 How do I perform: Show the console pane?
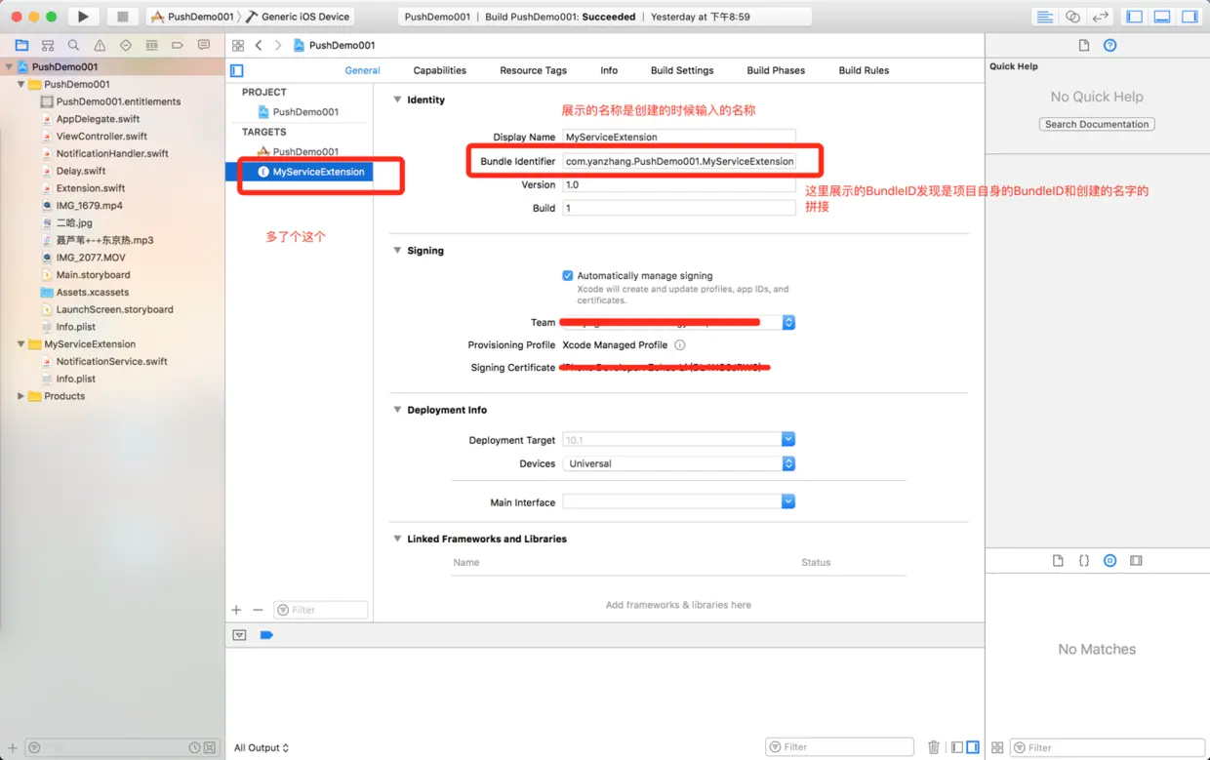click(973, 747)
